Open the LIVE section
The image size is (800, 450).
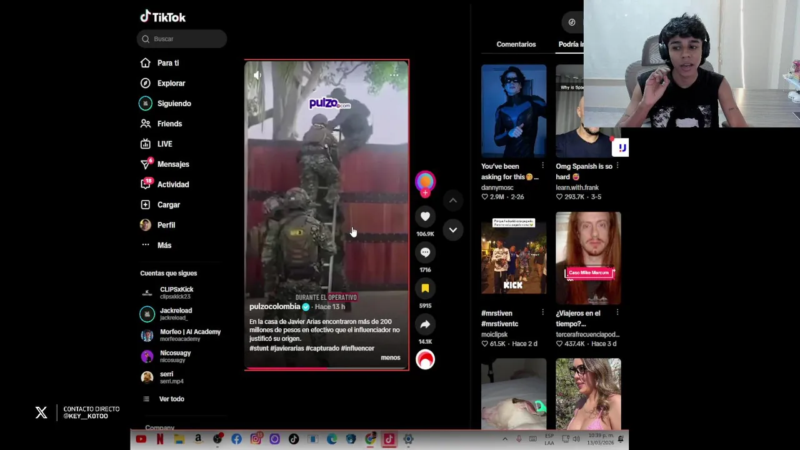[x=156, y=144]
